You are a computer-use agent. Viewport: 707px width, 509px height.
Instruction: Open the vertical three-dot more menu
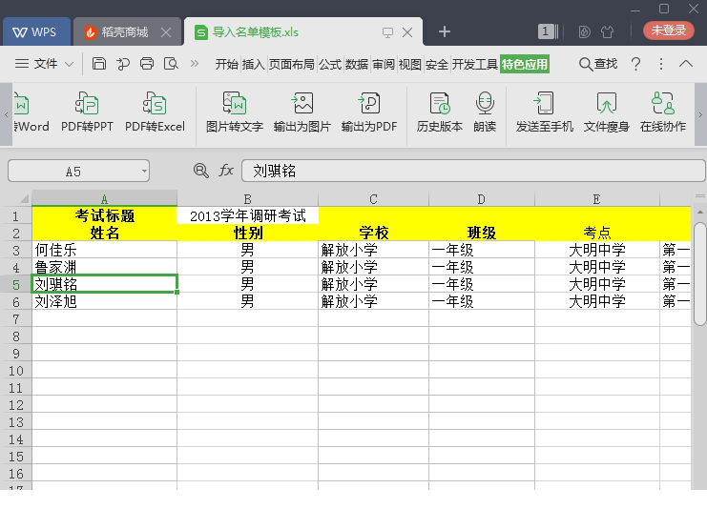661,64
